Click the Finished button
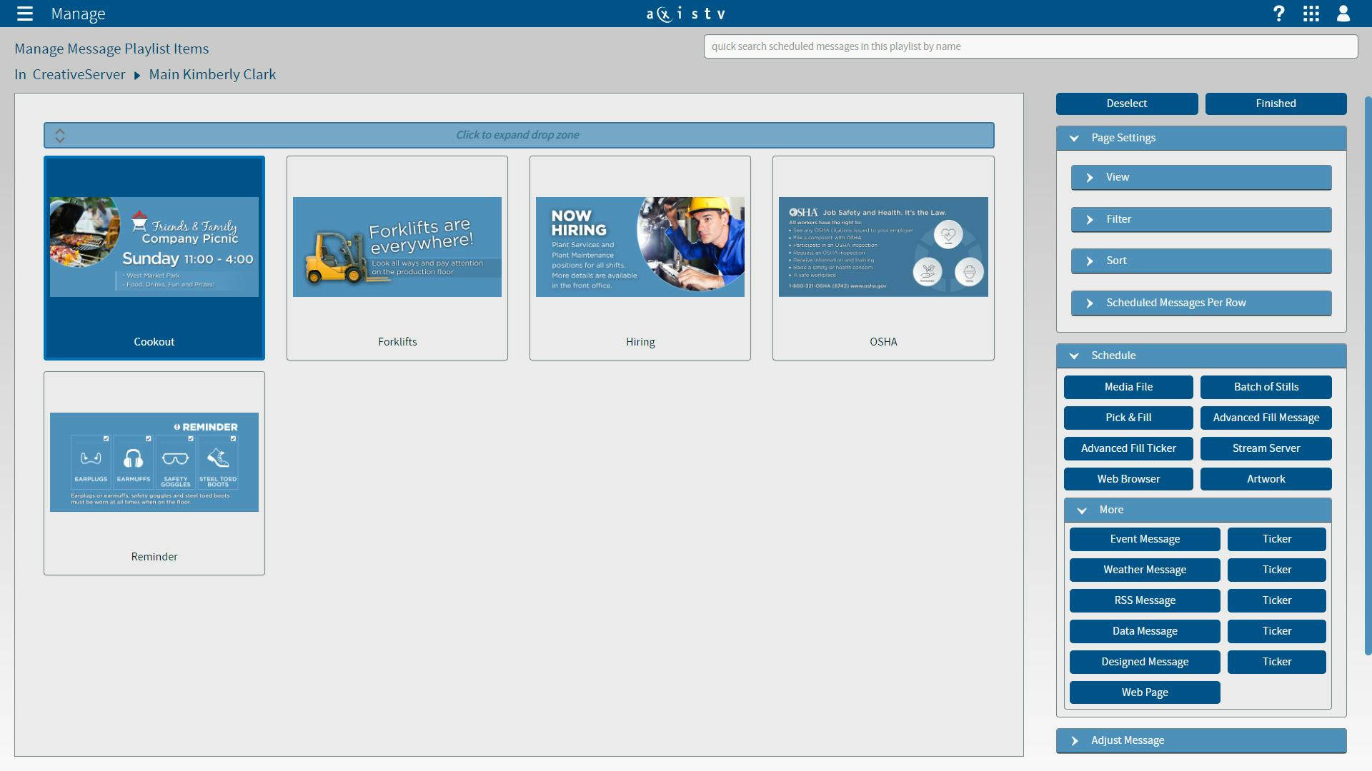The image size is (1372, 771). coord(1276,104)
